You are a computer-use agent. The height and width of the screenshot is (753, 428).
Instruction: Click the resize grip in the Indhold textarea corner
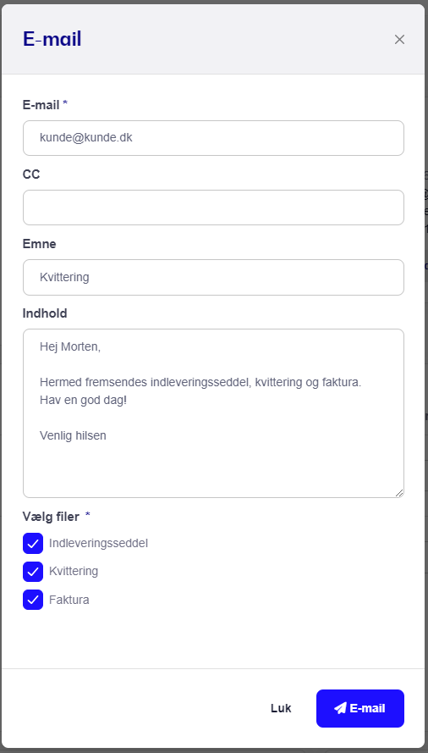(x=399, y=493)
